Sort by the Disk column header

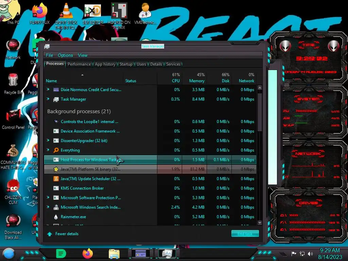[219, 78]
